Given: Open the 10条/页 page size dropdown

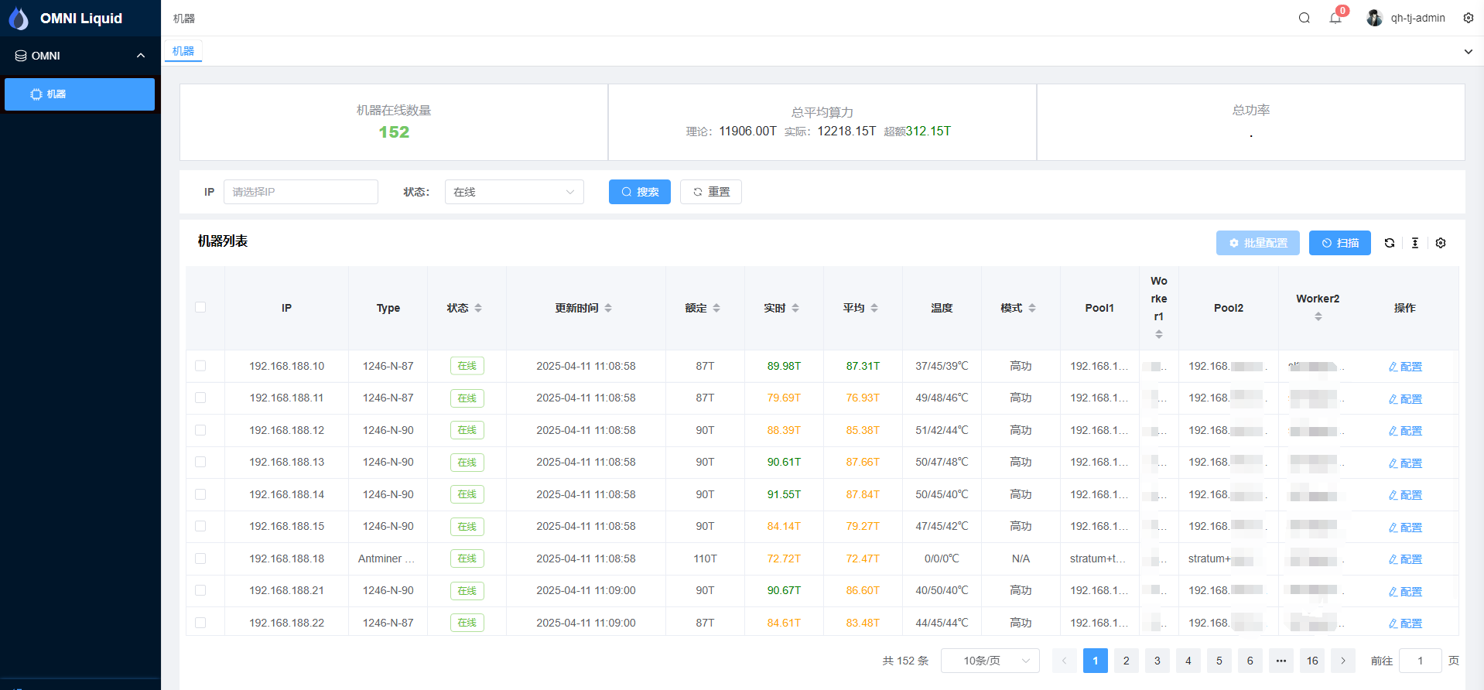Looking at the screenshot, I should tap(990, 661).
